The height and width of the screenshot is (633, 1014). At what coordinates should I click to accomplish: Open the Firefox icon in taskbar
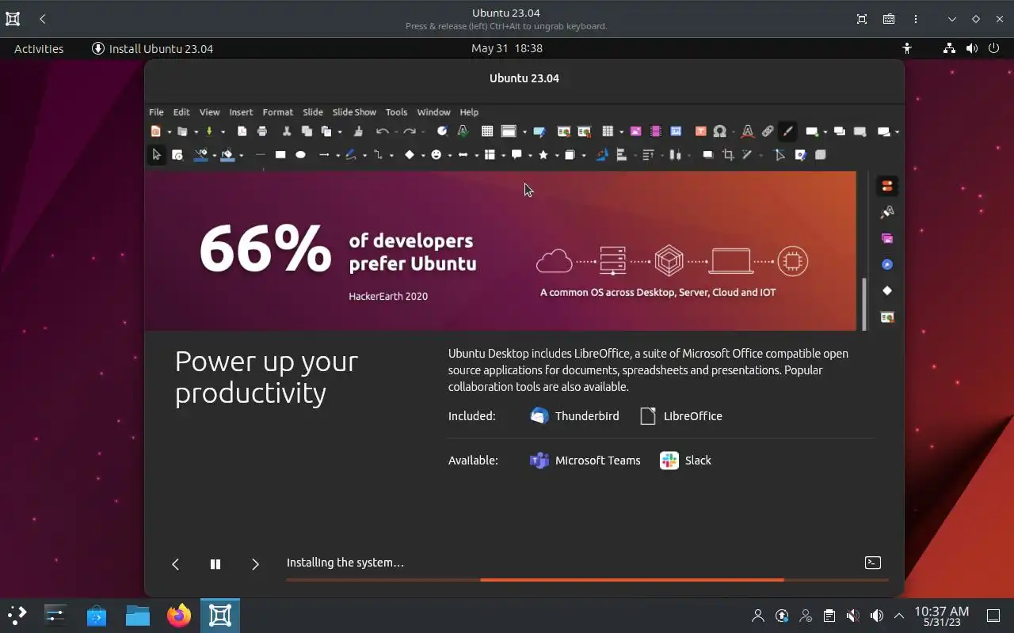(179, 615)
